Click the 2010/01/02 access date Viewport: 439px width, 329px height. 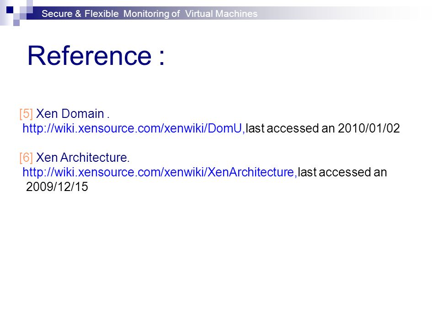pos(369,128)
